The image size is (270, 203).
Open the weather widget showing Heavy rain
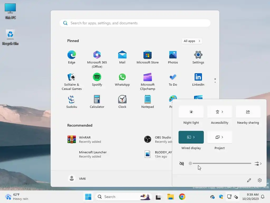point(17,197)
